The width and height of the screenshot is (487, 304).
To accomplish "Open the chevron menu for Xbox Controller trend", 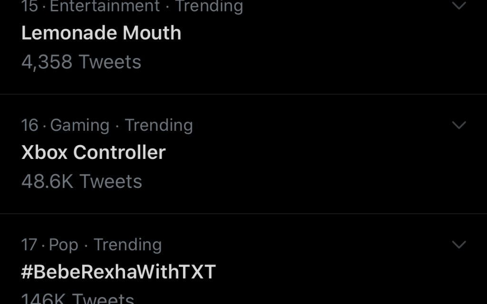I will point(459,125).
